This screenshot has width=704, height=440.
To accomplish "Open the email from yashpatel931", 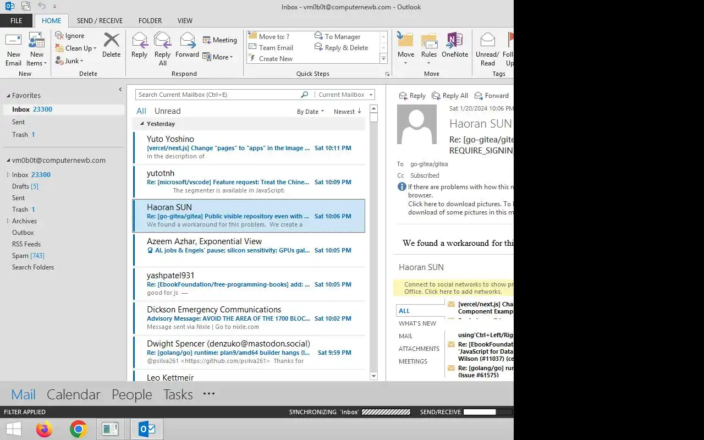I will coord(249,284).
